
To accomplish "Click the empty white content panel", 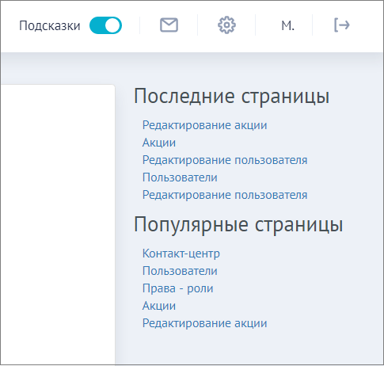I will click(x=58, y=224).
